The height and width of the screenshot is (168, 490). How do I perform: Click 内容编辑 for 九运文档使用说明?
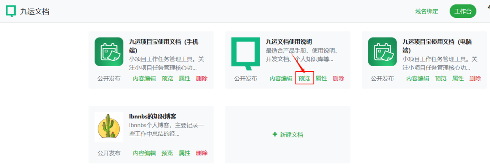[x=281, y=79]
